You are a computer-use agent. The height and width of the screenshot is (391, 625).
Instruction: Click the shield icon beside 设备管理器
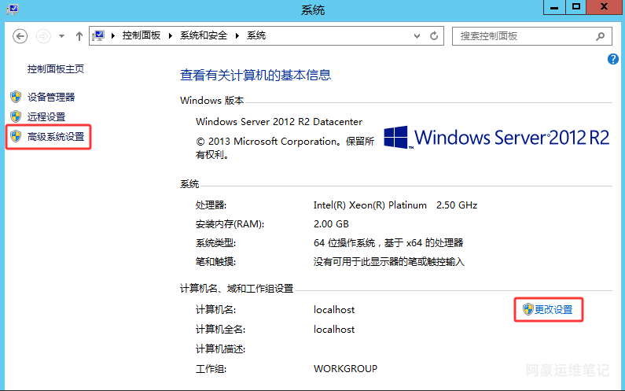(x=16, y=97)
